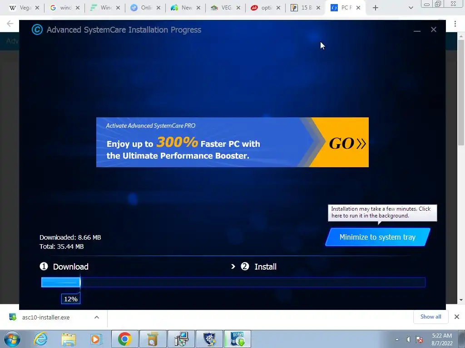The height and width of the screenshot is (348, 465).
Task: Open a new browser tab
Action: click(x=376, y=8)
